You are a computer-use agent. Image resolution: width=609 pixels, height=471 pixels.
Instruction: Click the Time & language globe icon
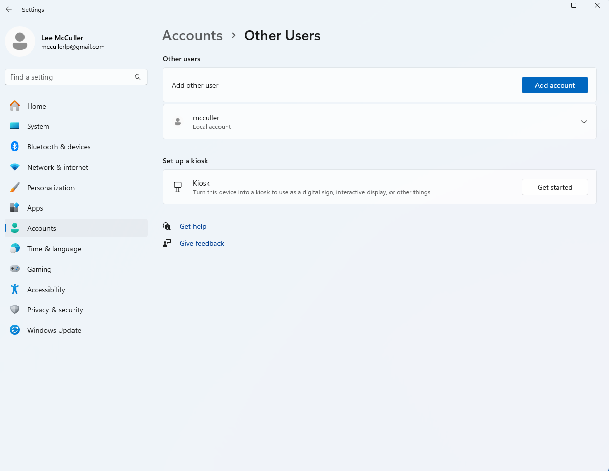coord(15,248)
